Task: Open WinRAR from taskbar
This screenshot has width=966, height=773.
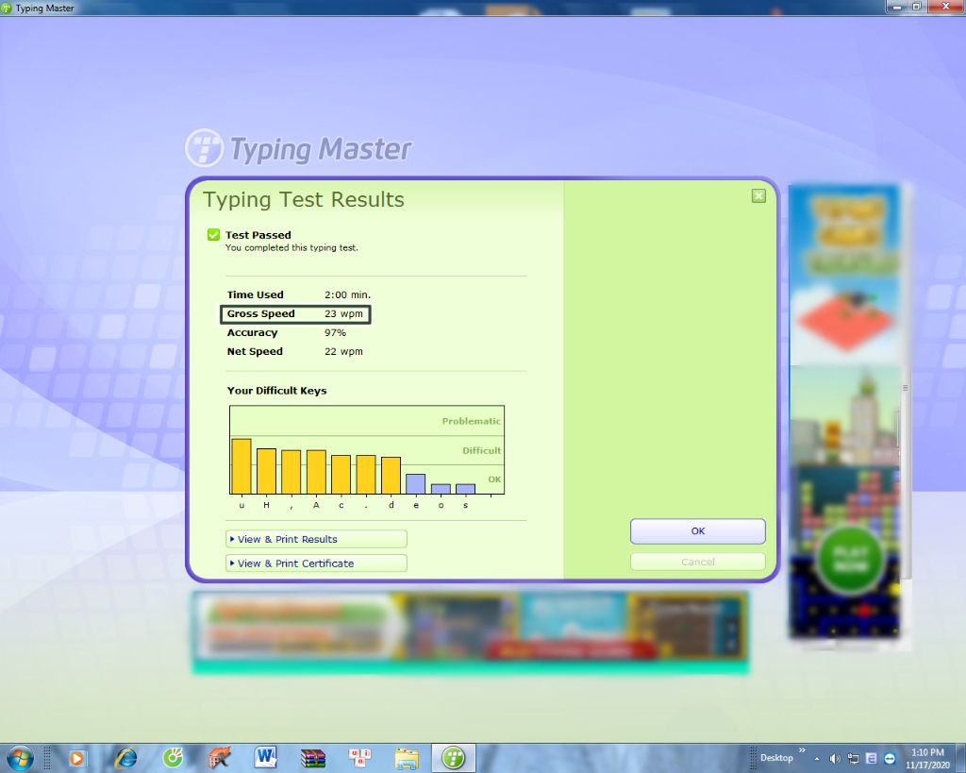Action: pos(312,758)
